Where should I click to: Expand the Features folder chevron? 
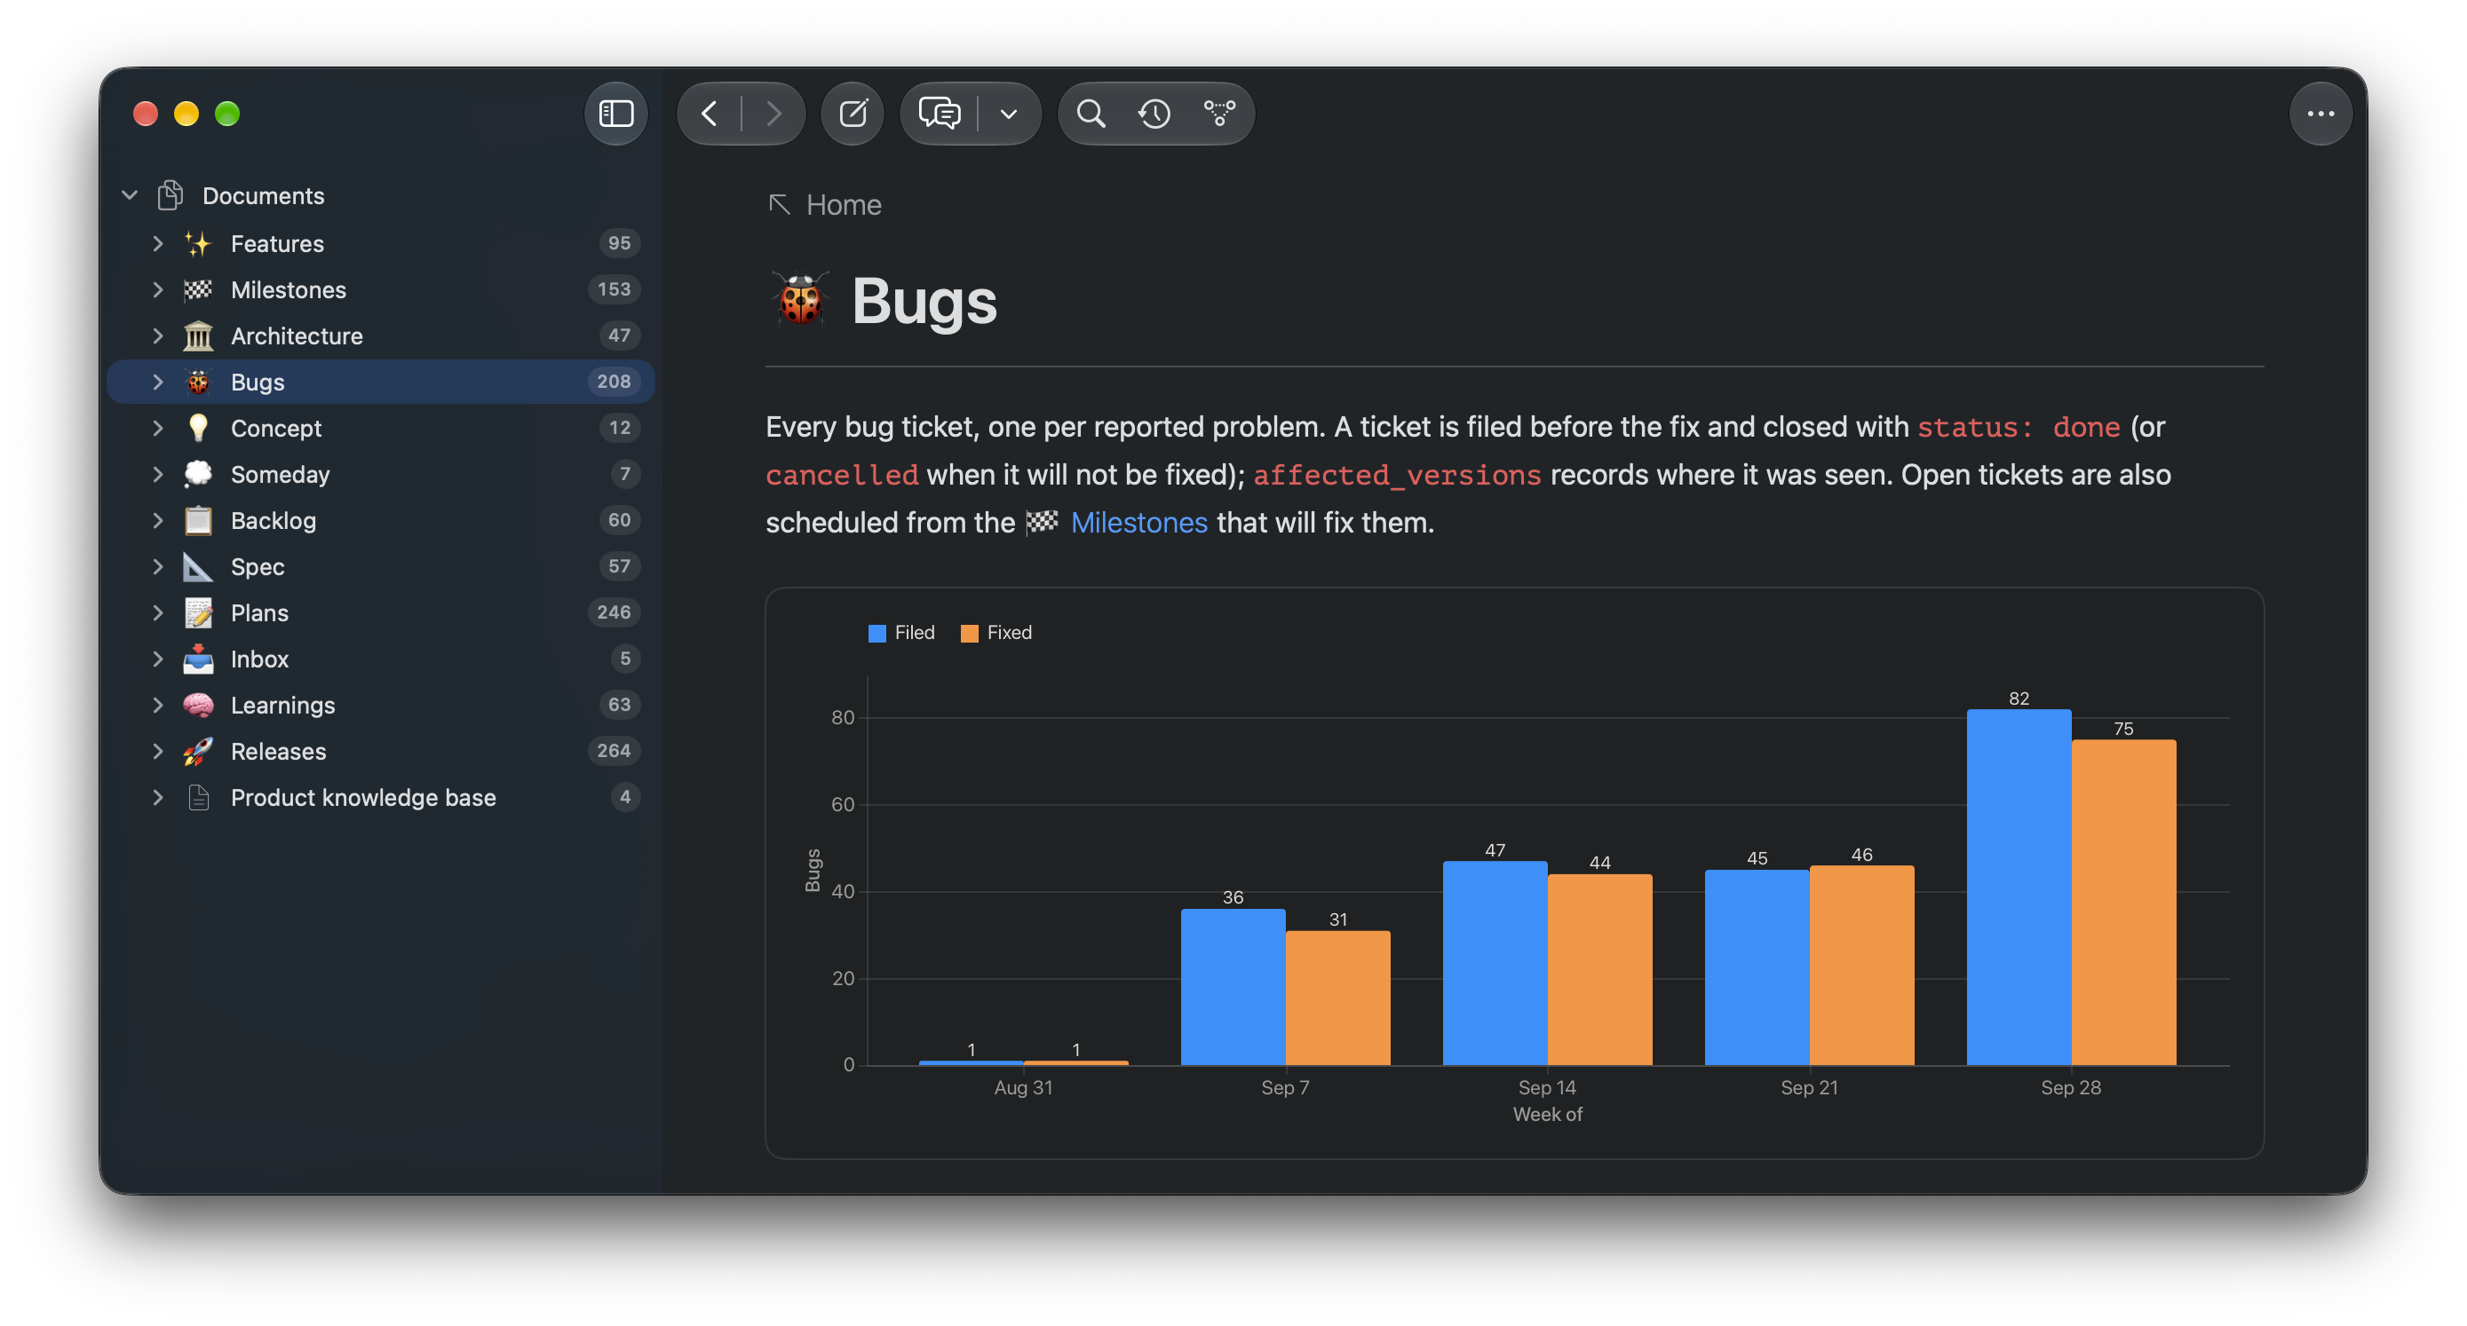click(158, 243)
